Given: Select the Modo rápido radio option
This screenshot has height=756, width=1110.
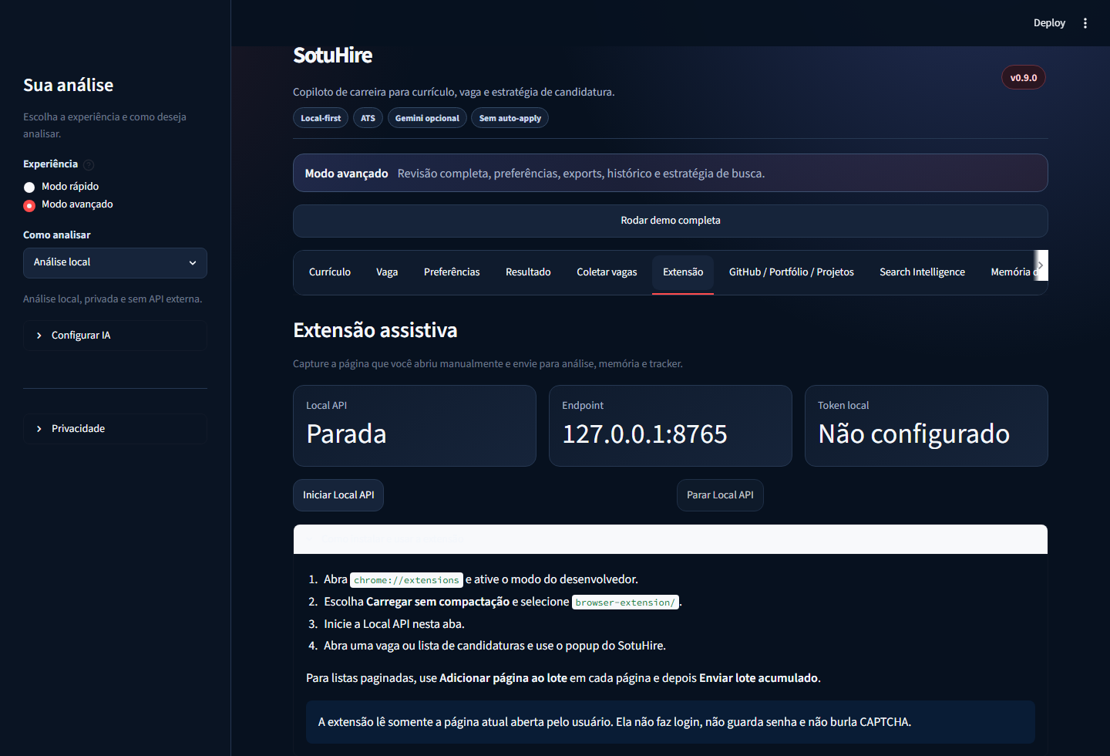Looking at the screenshot, I should 29,187.
